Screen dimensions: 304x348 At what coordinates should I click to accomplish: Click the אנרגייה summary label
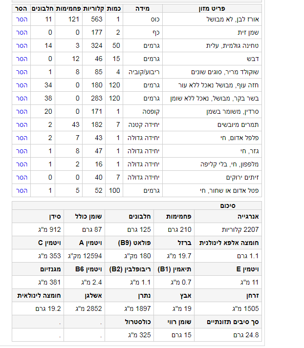pyautogui.click(x=248, y=217)
